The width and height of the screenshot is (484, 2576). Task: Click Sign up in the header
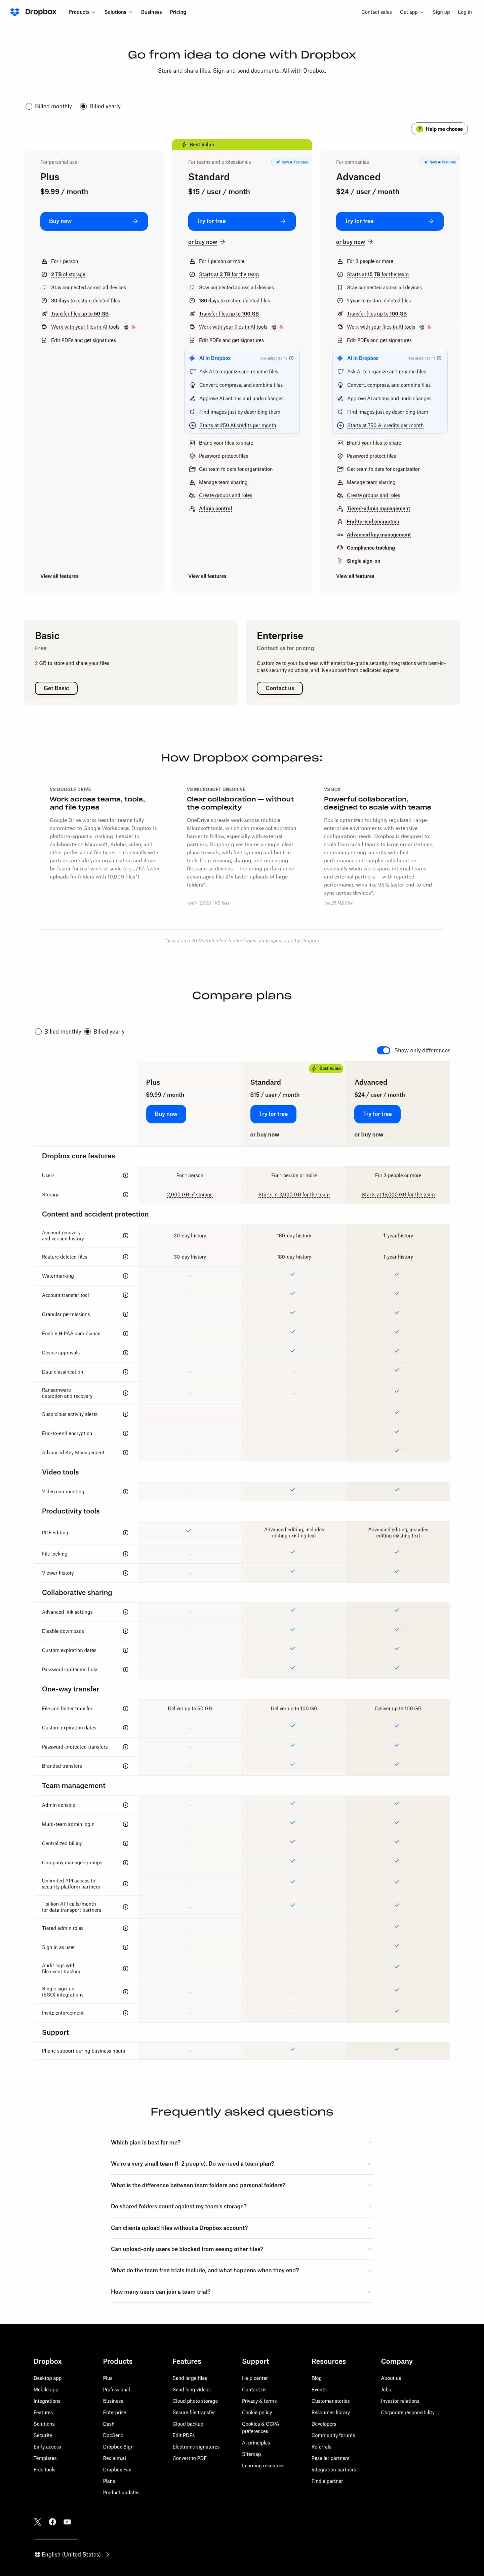pyautogui.click(x=441, y=12)
